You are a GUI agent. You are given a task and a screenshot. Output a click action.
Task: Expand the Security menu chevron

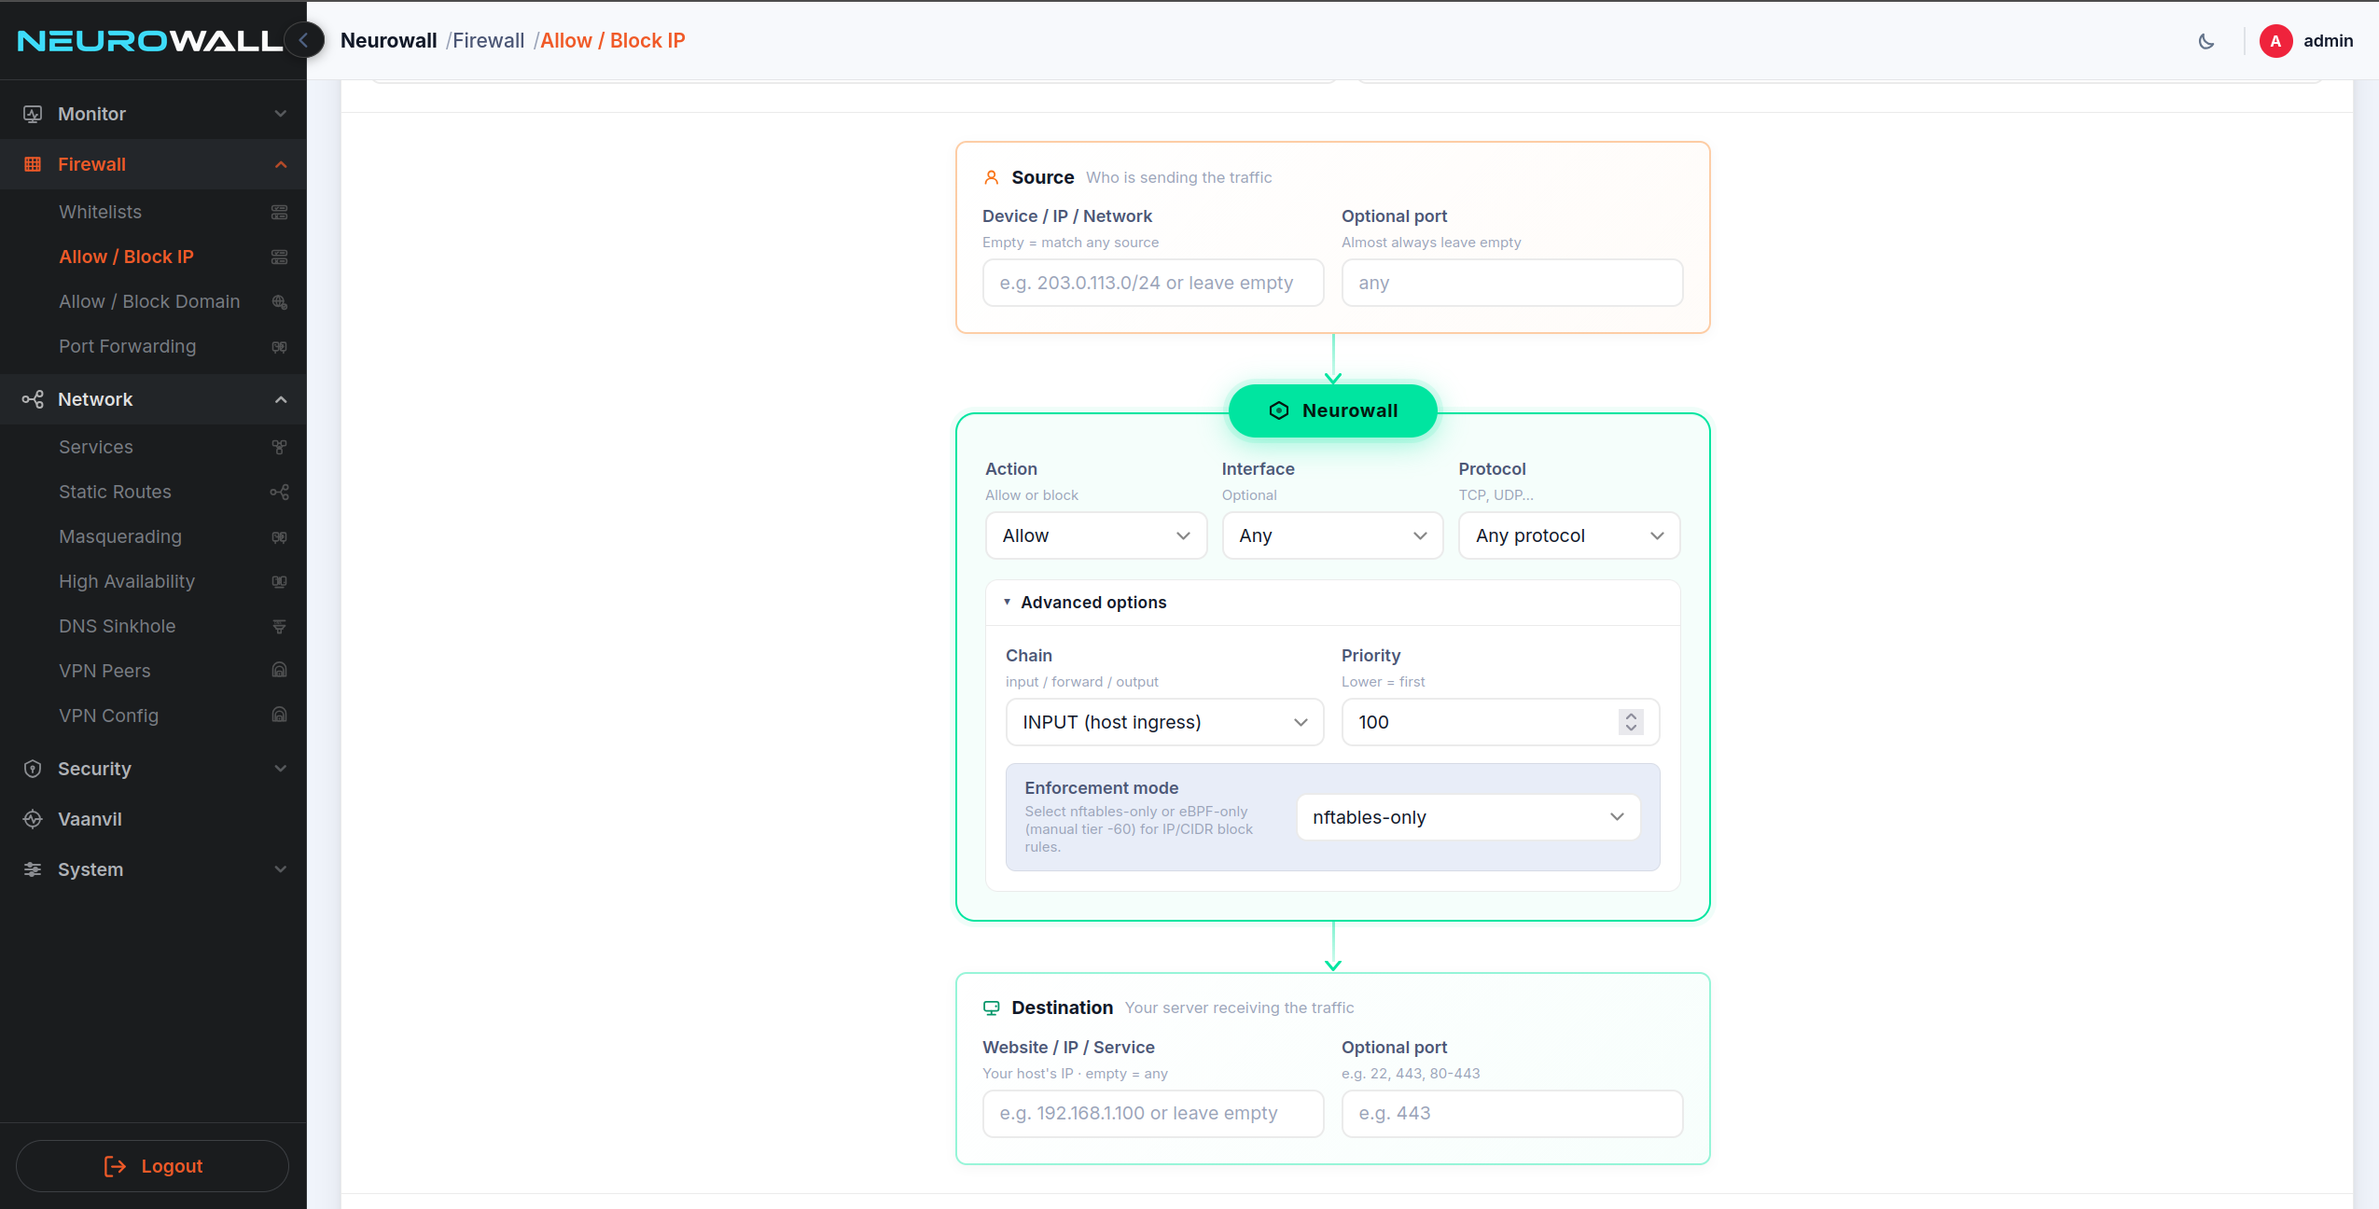[x=281, y=769]
